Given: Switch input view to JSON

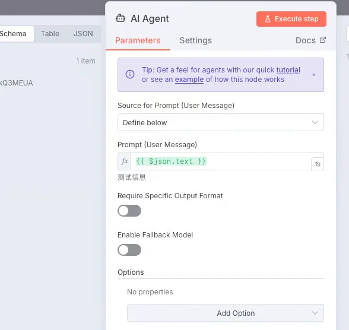Looking at the screenshot, I should pos(83,34).
